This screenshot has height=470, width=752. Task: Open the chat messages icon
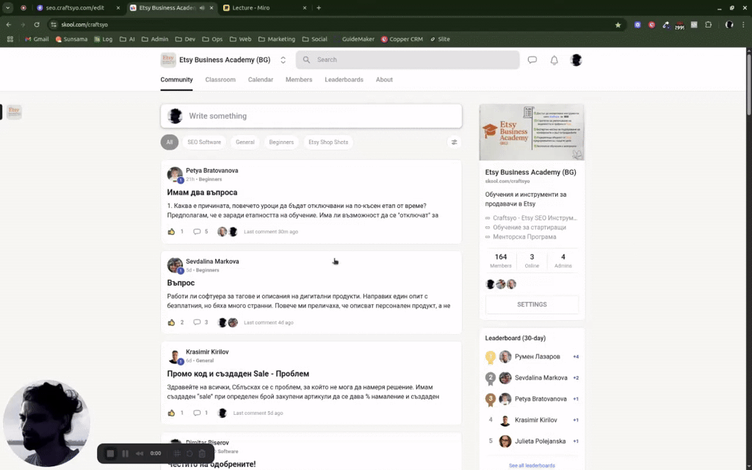pyautogui.click(x=532, y=60)
